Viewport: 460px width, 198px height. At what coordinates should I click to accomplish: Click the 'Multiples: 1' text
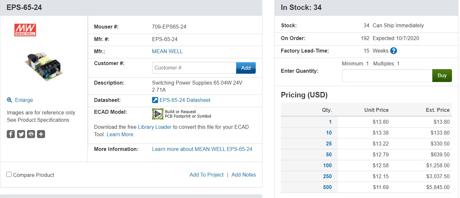386,63
